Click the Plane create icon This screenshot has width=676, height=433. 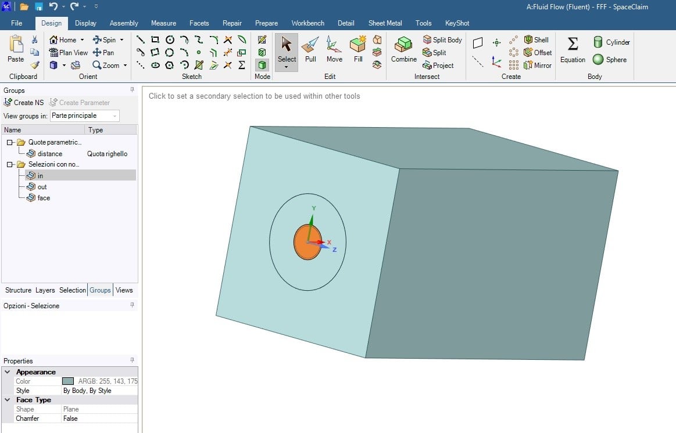[478, 42]
